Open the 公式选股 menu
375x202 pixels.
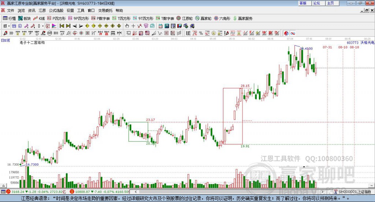pos(56,11)
